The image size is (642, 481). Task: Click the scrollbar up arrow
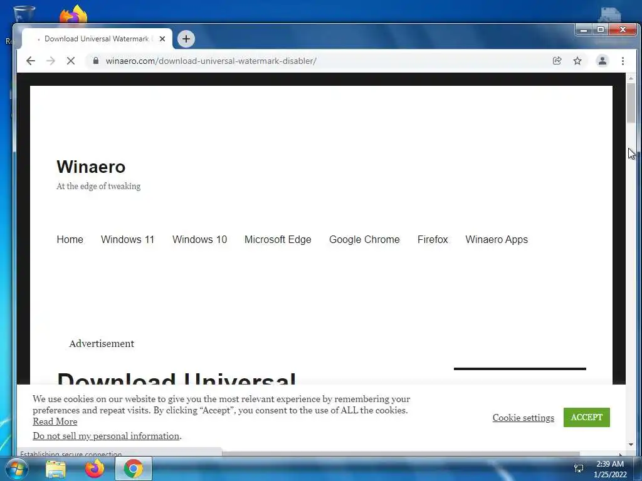click(631, 78)
